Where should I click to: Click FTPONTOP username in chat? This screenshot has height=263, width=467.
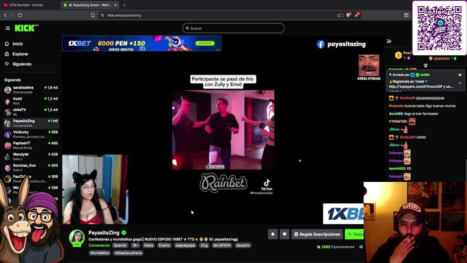click(398, 122)
